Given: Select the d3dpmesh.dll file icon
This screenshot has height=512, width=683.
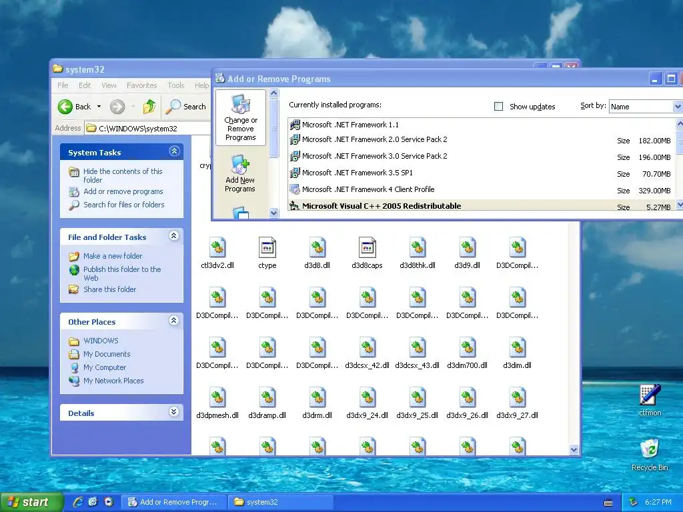Looking at the screenshot, I should click(x=217, y=398).
